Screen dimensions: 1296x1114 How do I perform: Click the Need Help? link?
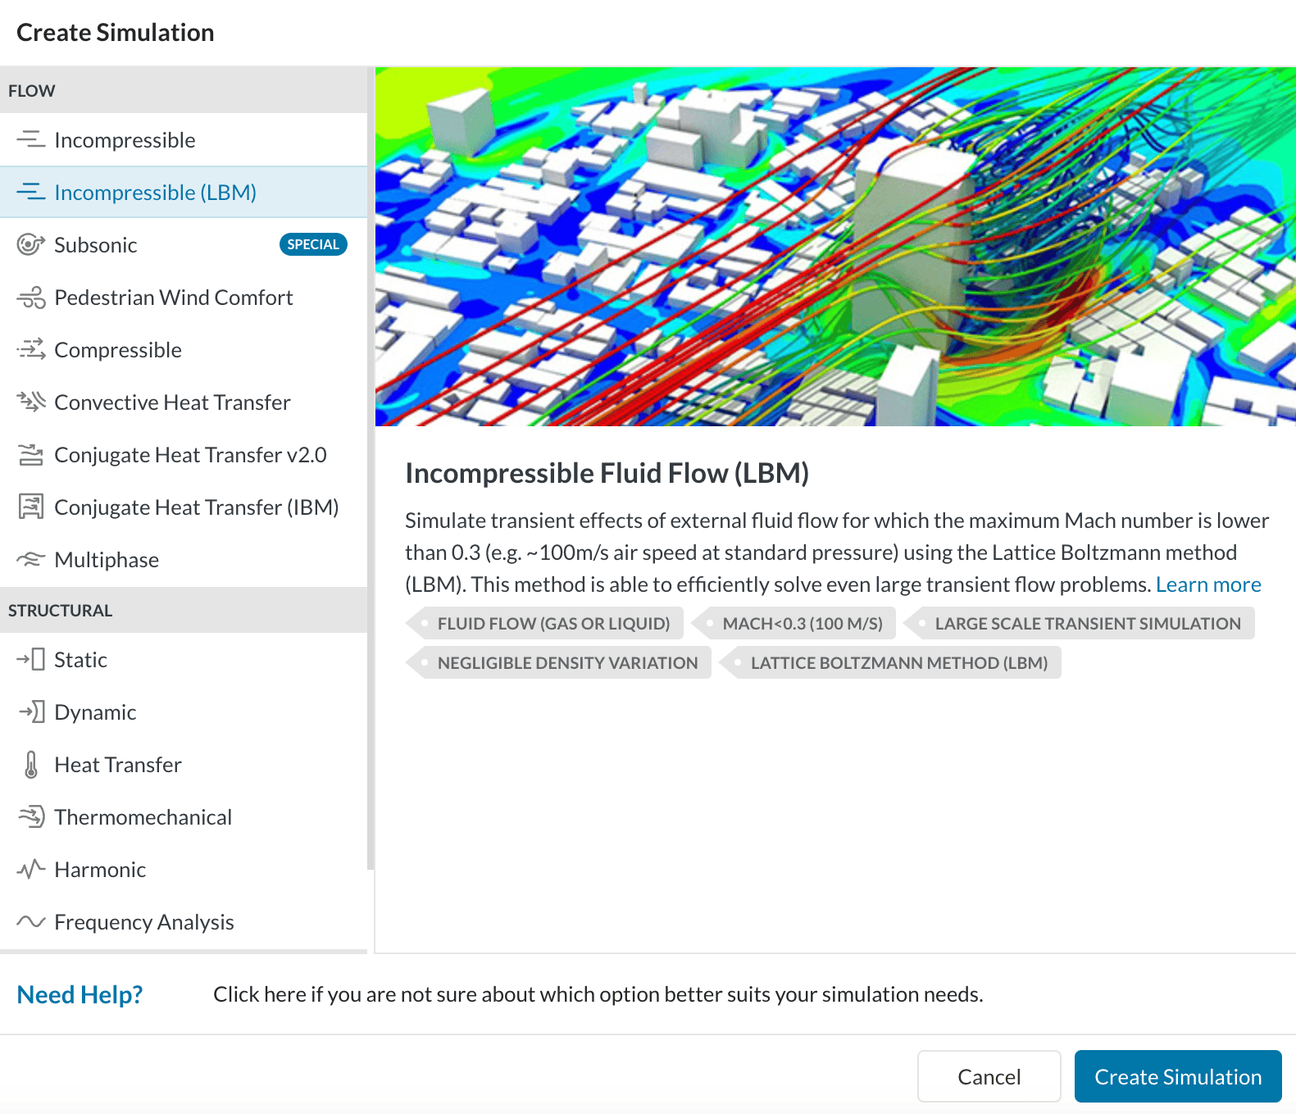pyautogui.click(x=80, y=994)
